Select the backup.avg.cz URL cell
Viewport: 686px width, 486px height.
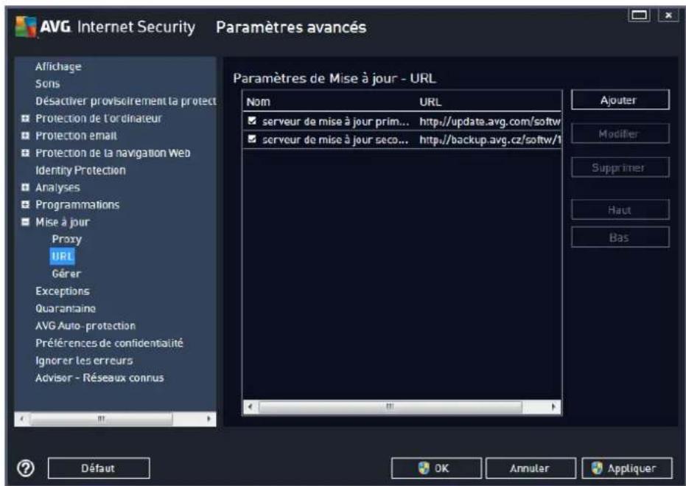(489, 139)
